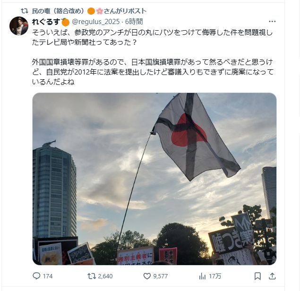
Task: Click the reposter name 民の竈（絡合改め）
Action: coord(58,11)
